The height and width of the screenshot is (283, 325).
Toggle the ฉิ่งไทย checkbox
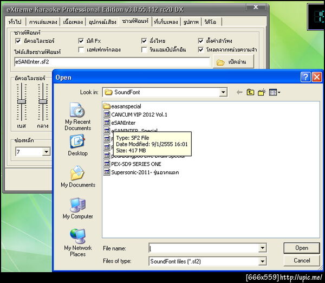(x=144, y=41)
